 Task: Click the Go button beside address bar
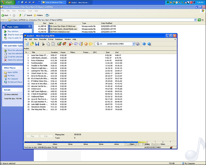(201, 20)
